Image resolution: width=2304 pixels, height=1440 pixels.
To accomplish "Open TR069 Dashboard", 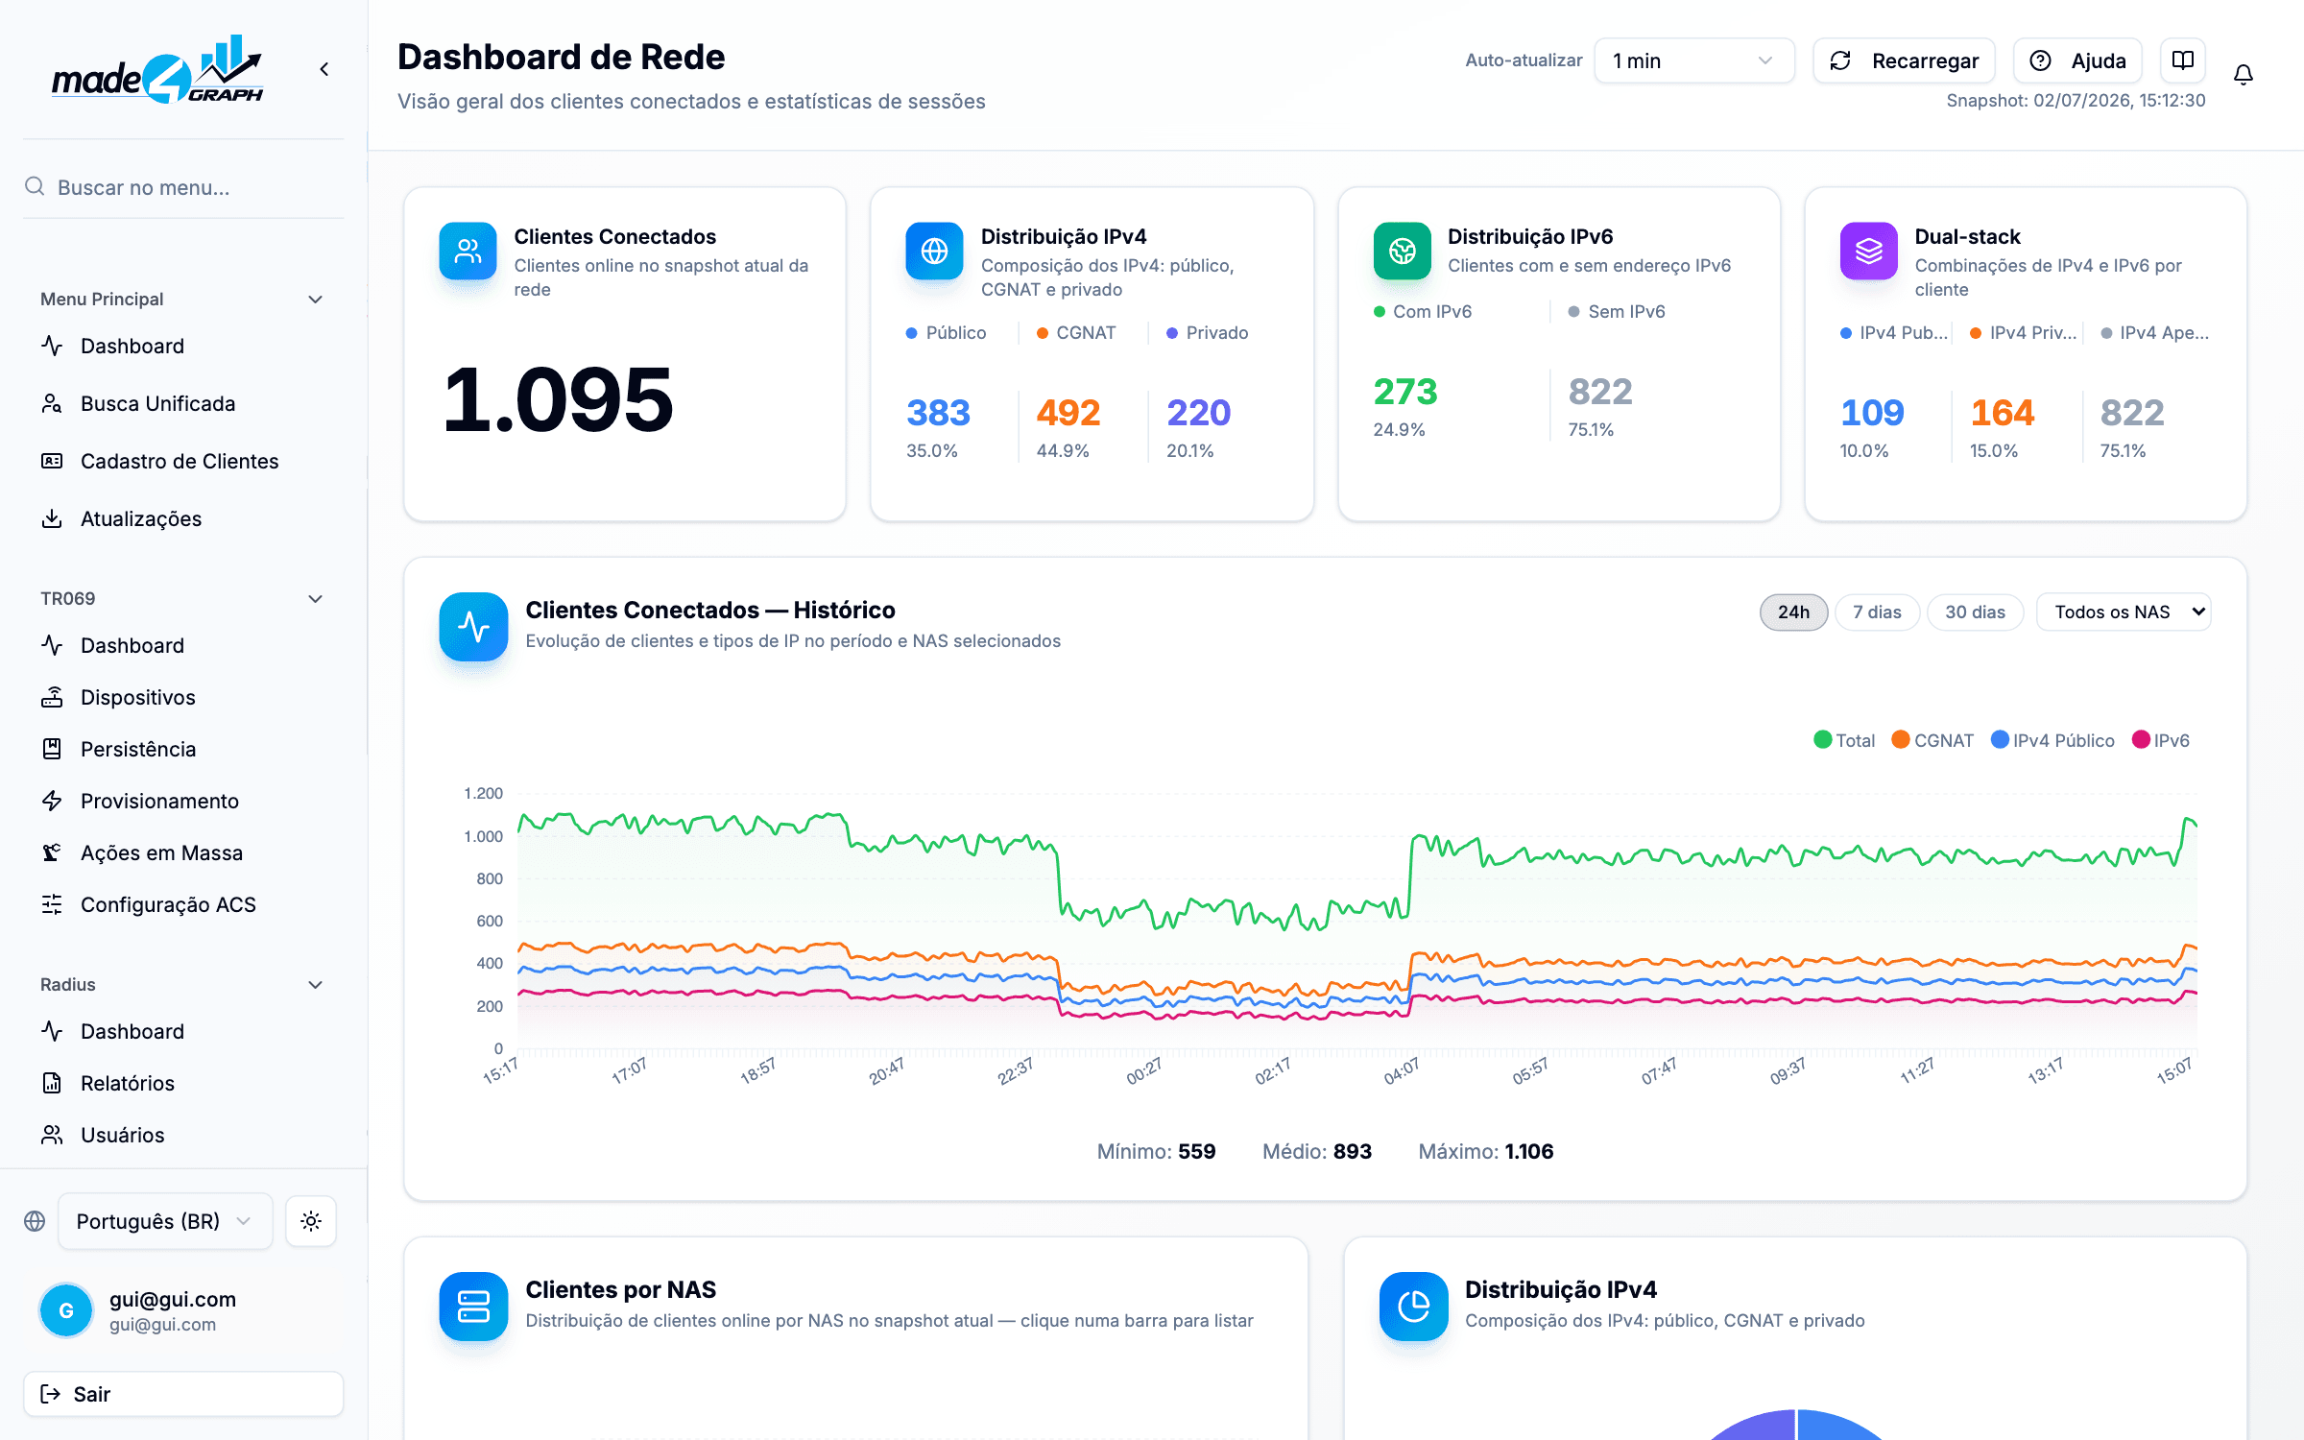I will tap(182, 645).
